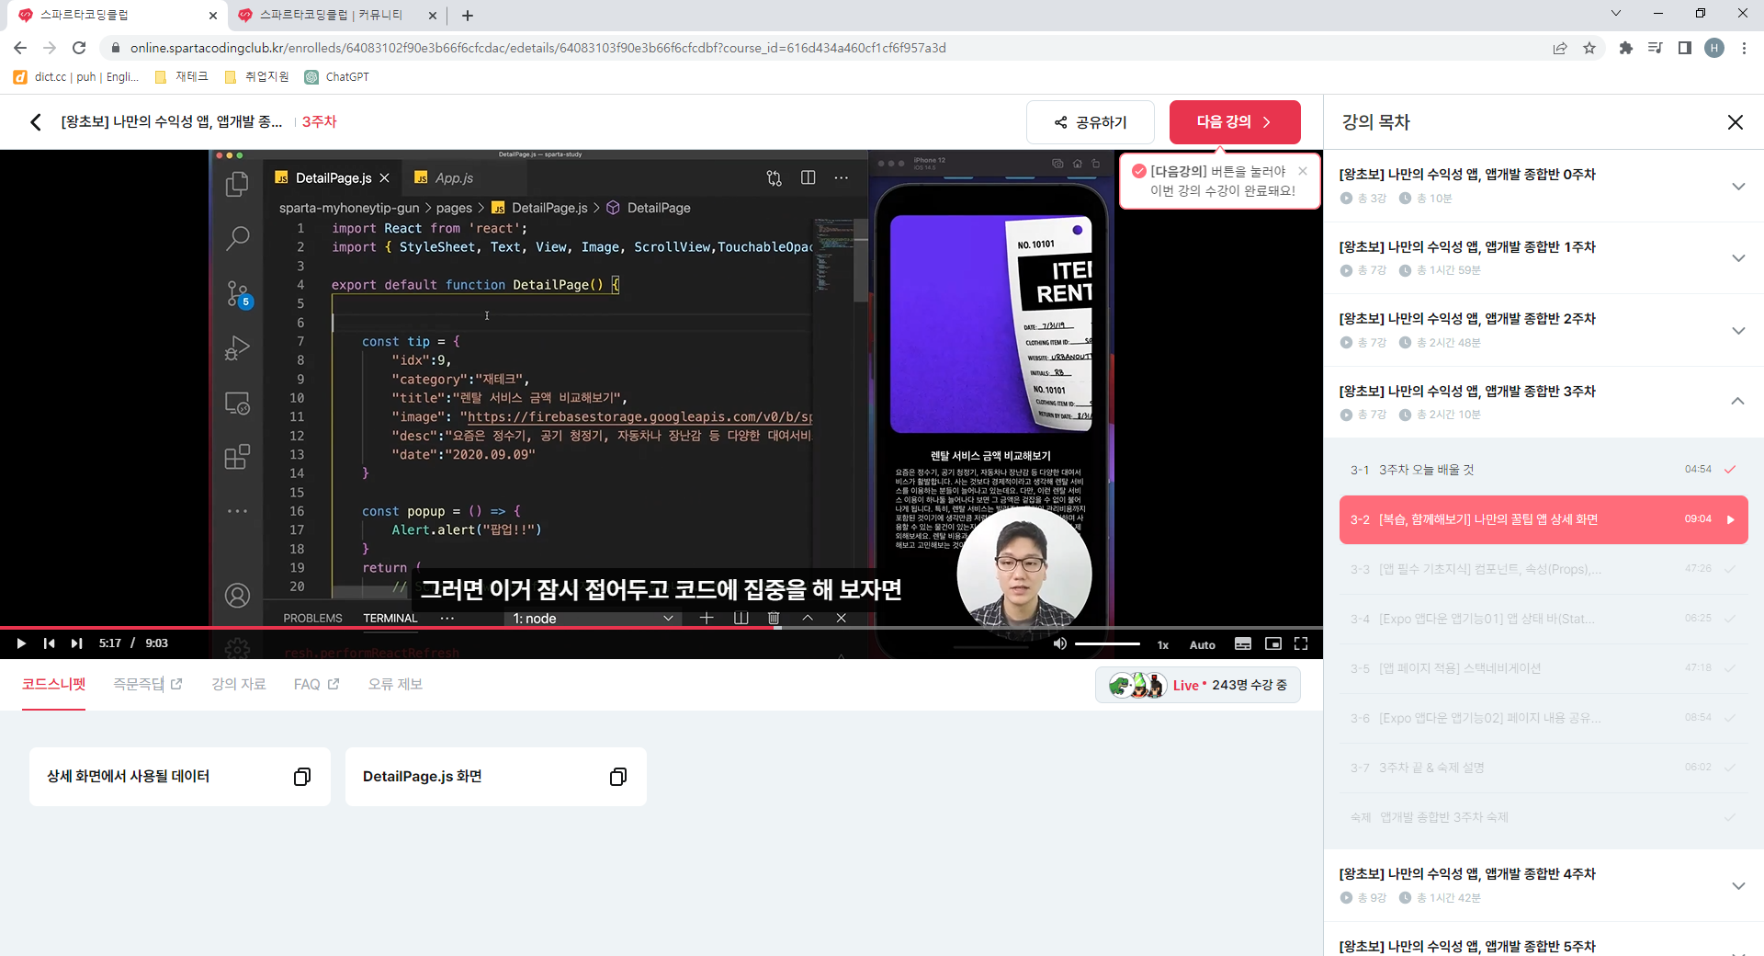Copy the DetailPage.js 화면 snippet
The image size is (1764, 956).
point(617,777)
